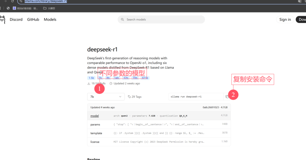The width and height of the screenshot is (306, 160).
Task: Click the 0a8c26691023 · 4.7GB hash text
Action: click(215, 107)
